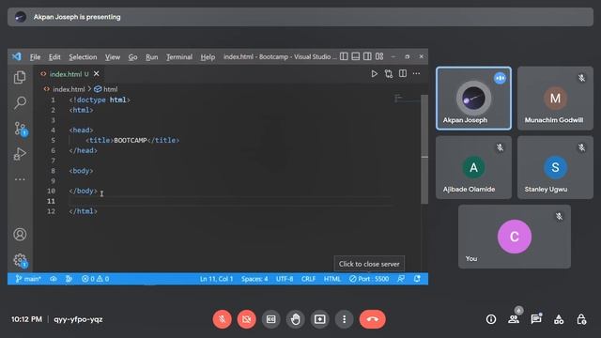This screenshot has width=601, height=338.
Task: Select the HTML language mode
Action: [x=331, y=279]
